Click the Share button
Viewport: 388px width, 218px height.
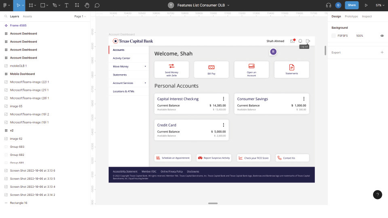tap(352, 5)
